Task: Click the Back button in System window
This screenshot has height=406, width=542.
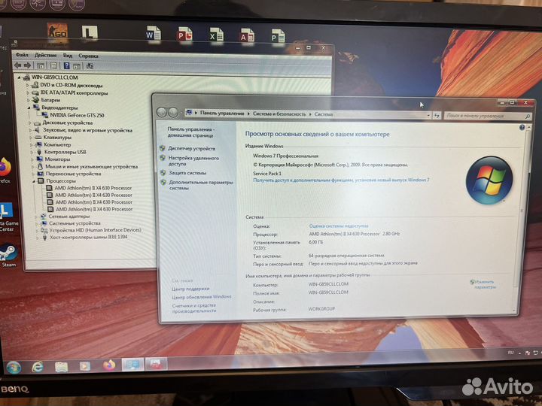Action: [161, 112]
